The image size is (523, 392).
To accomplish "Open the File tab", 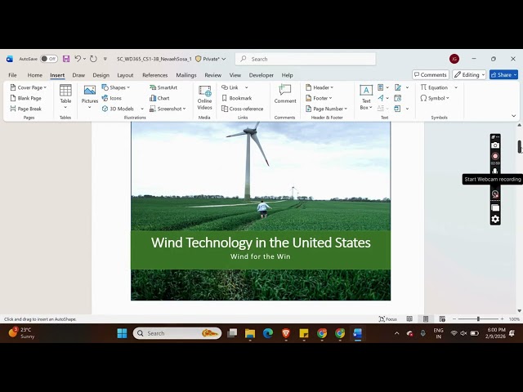I will click(13, 75).
